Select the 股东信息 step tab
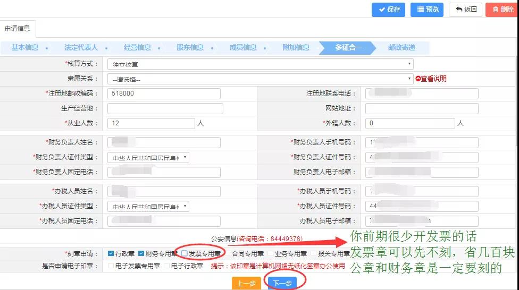The height and width of the screenshot is (290, 519). pos(190,48)
